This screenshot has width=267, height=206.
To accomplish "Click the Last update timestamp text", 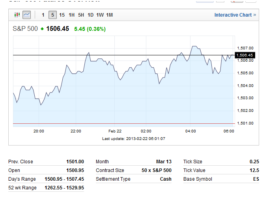I will point(133,138).
